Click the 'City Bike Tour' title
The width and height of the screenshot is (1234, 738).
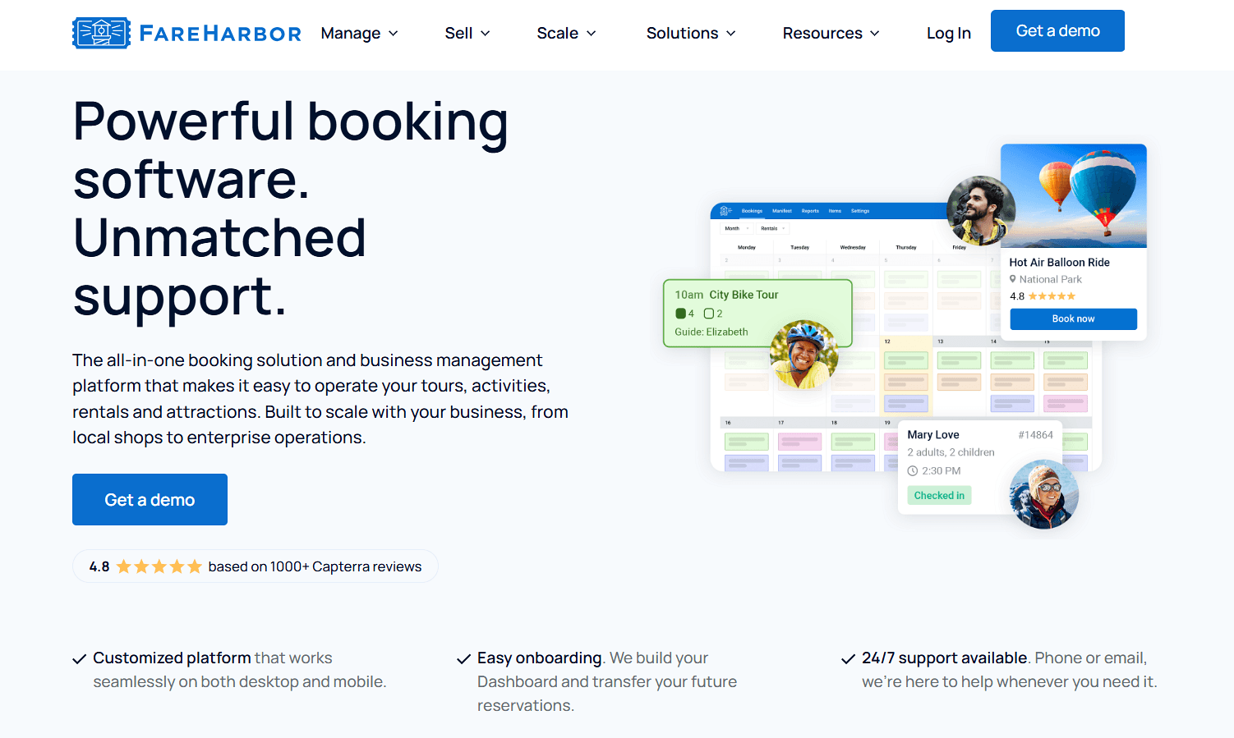[744, 295]
